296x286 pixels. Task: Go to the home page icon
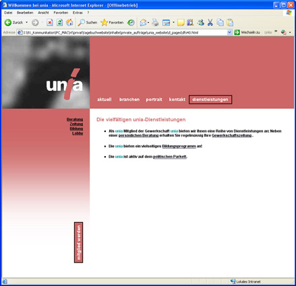69,22
